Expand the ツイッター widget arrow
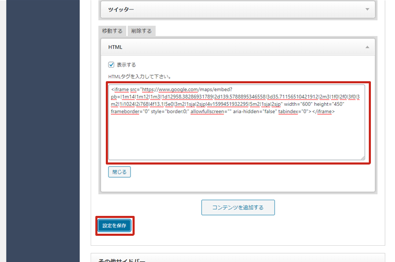This screenshot has height=262, width=395. [367, 9]
